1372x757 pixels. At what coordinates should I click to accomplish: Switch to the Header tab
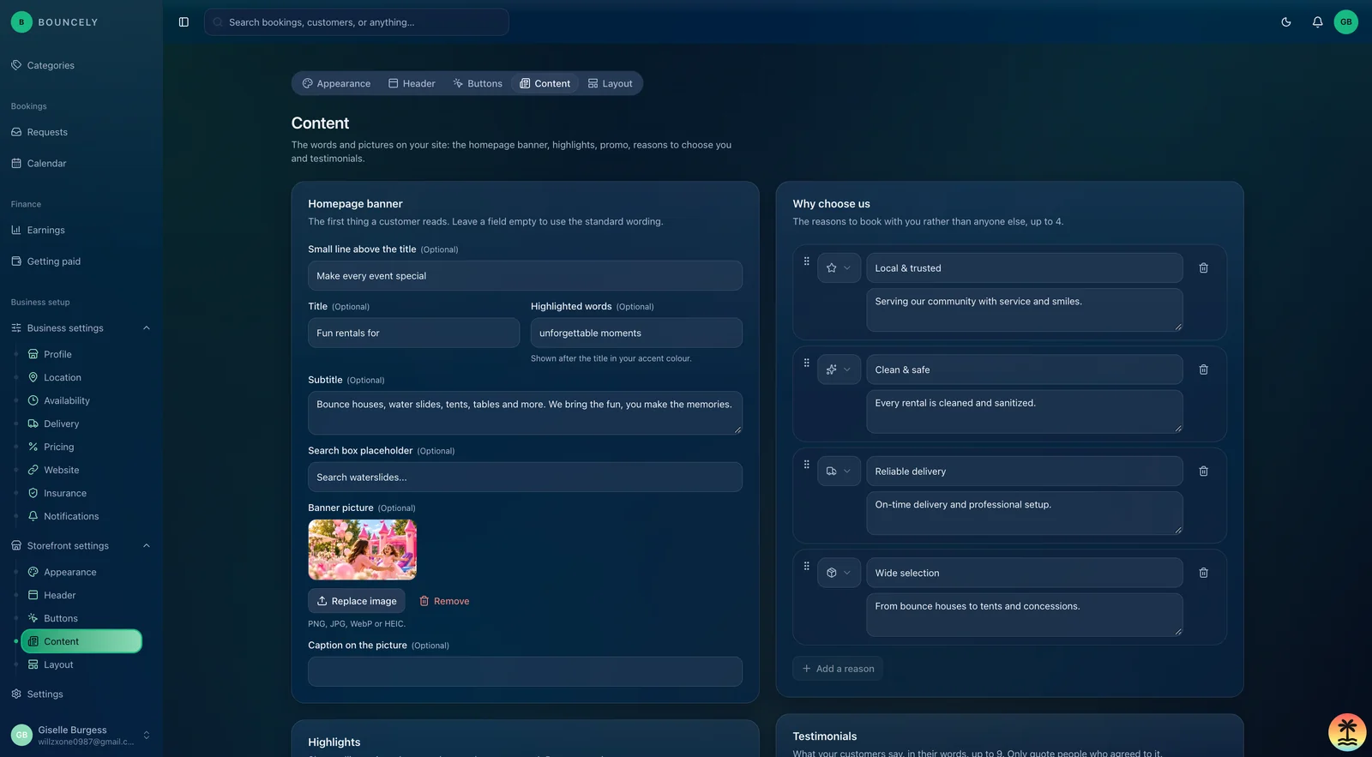(412, 83)
